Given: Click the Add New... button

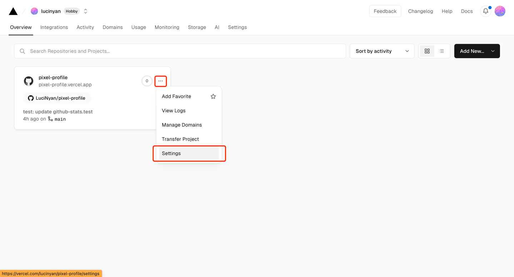Looking at the screenshot, I should click(477, 51).
